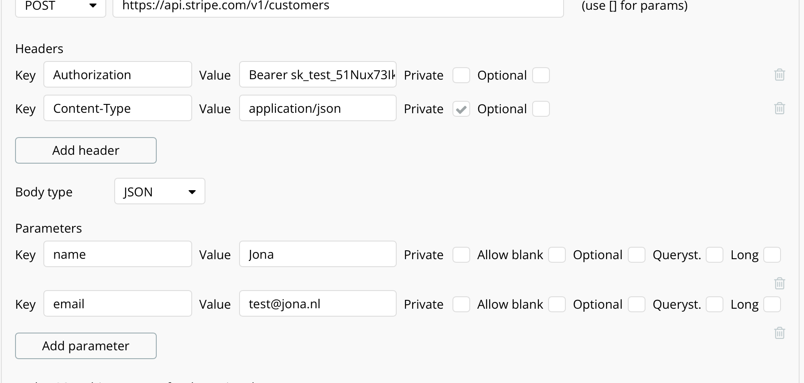Check Long option for email parameter
Screen dimensions: 804x383
[772, 304]
